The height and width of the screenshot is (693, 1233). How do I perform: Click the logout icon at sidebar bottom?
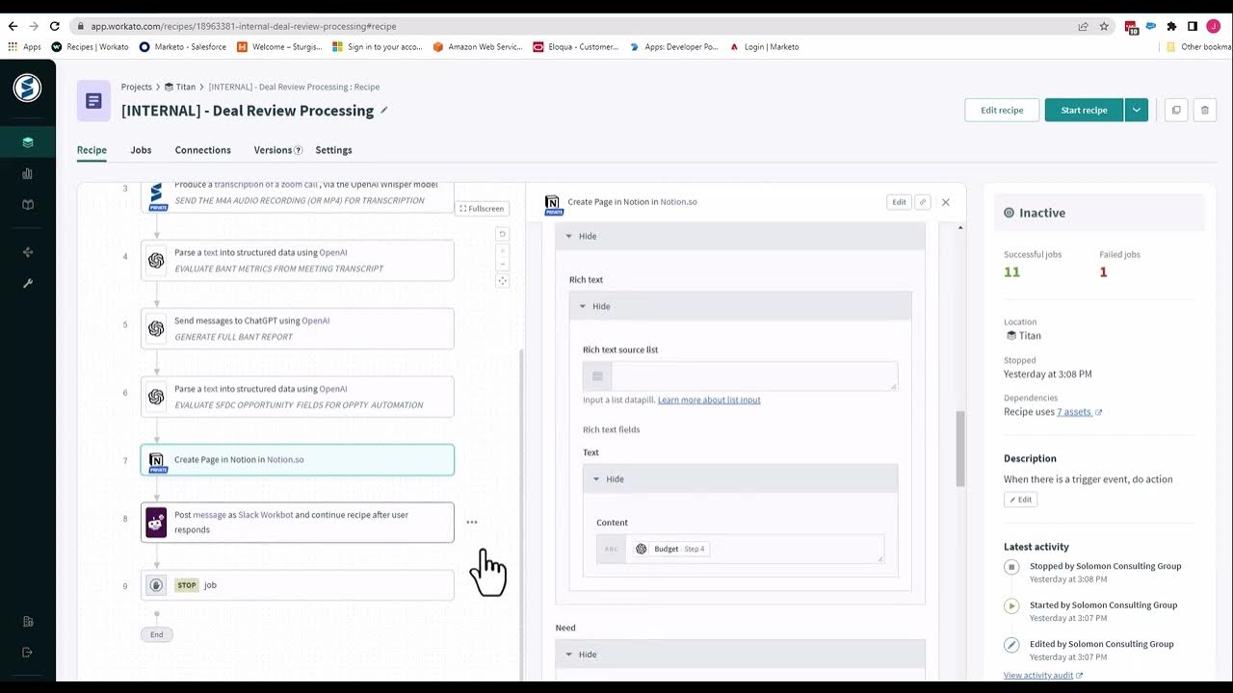[28, 653]
